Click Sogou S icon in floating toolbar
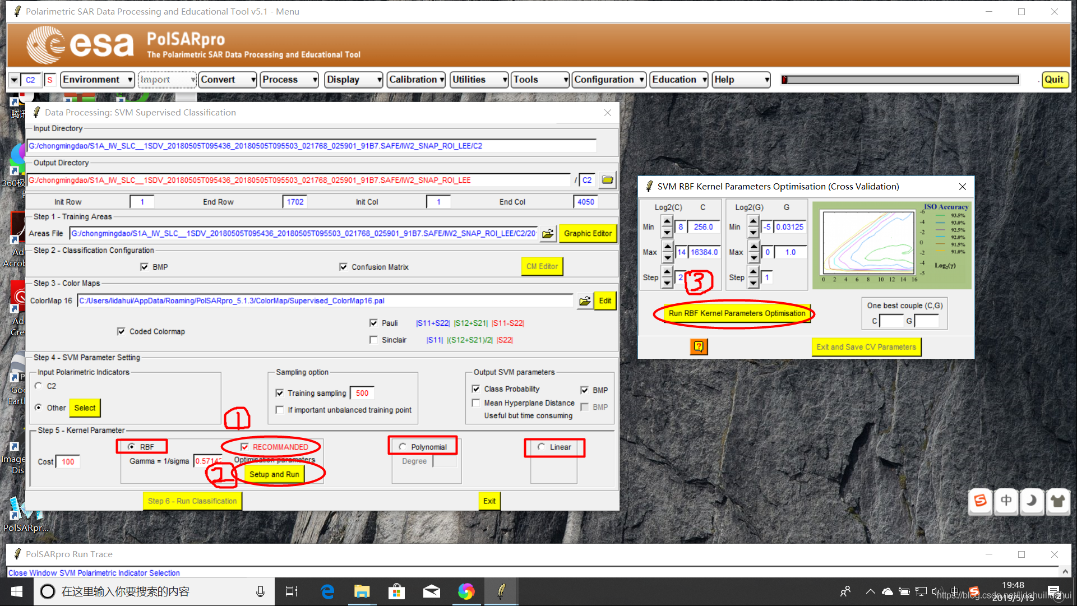 click(x=981, y=501)
